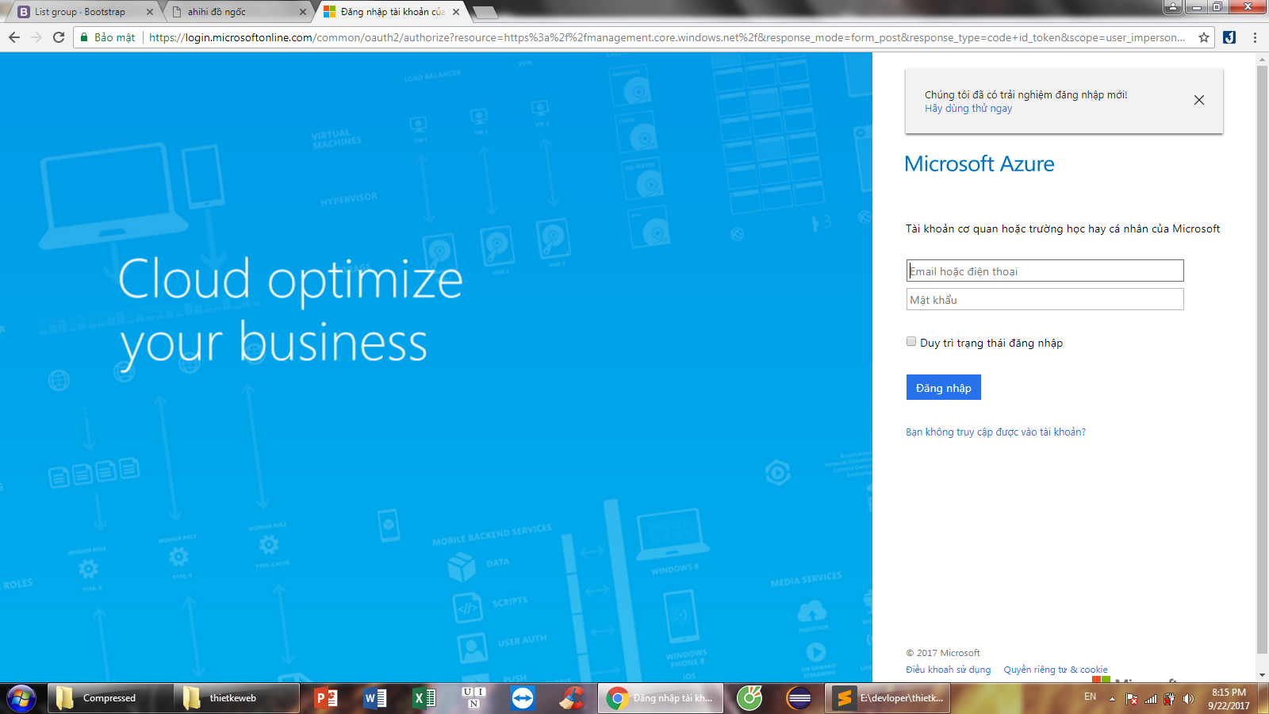Tick 'Duy trì trạng thái đăng nhập' checkbox
Screen dimensions: 1269x714
(x=911, y=342)
